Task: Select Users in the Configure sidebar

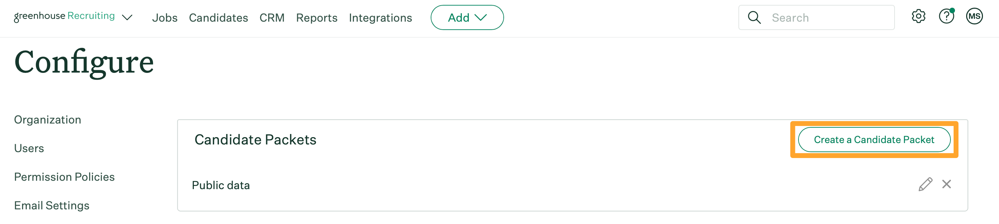Action: point(29,148)
